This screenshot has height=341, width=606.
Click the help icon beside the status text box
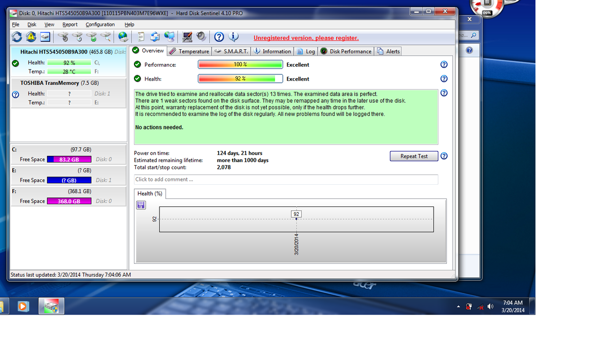click(x=444, y=93)
